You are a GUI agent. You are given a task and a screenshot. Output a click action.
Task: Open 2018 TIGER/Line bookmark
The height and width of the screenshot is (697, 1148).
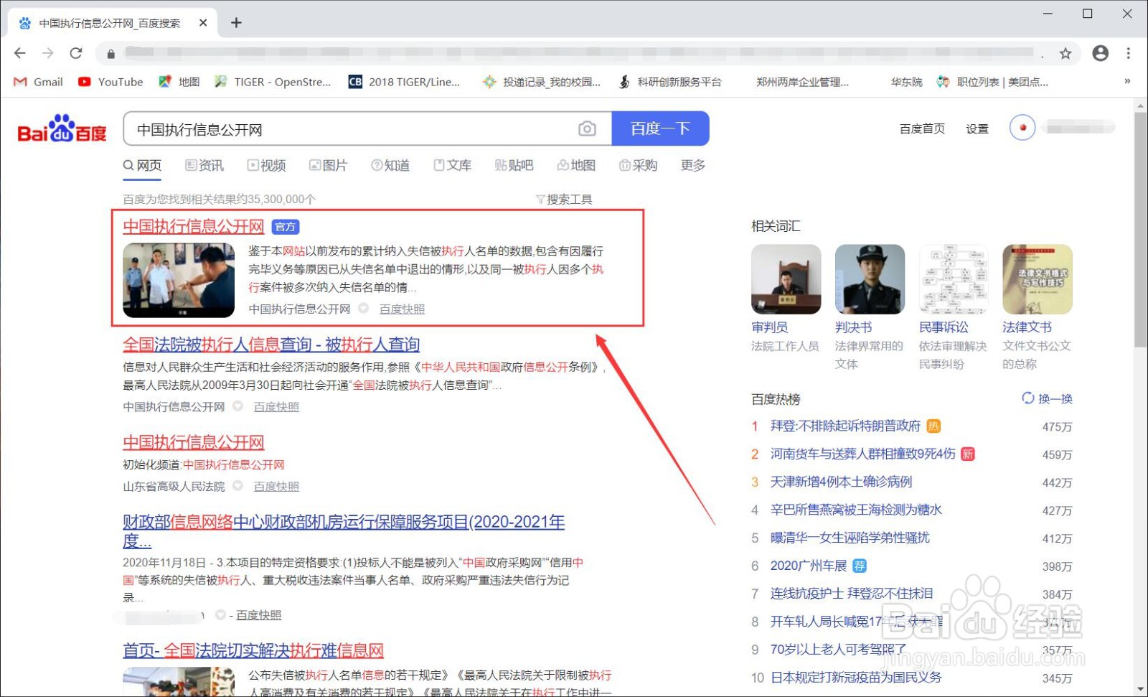click(405, 82)
